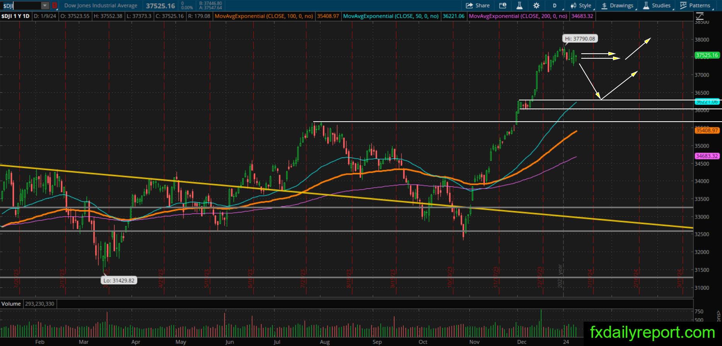Click the 32000 price axis label
Viewport: 722px width, 346px height.
(702, 252)
